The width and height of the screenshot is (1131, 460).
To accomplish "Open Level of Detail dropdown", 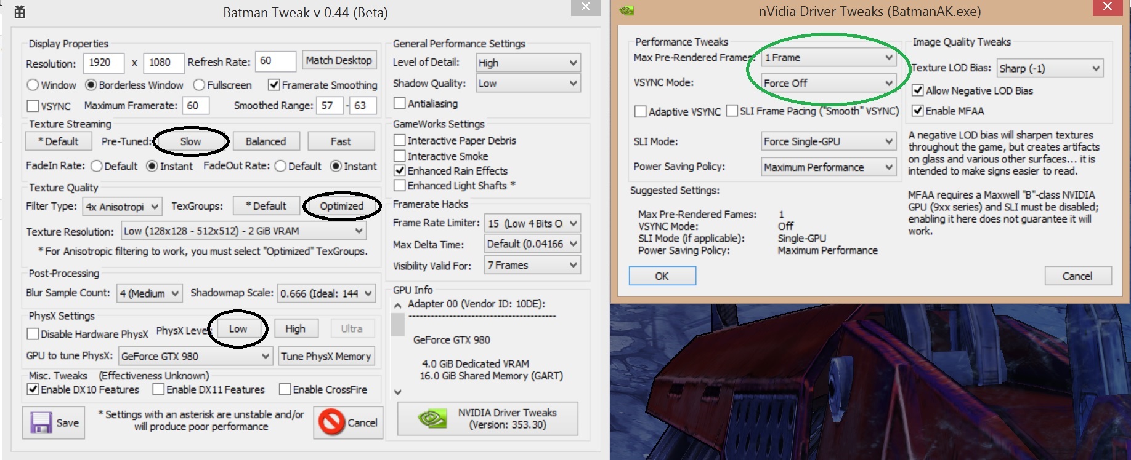I will tap(528, 63).
